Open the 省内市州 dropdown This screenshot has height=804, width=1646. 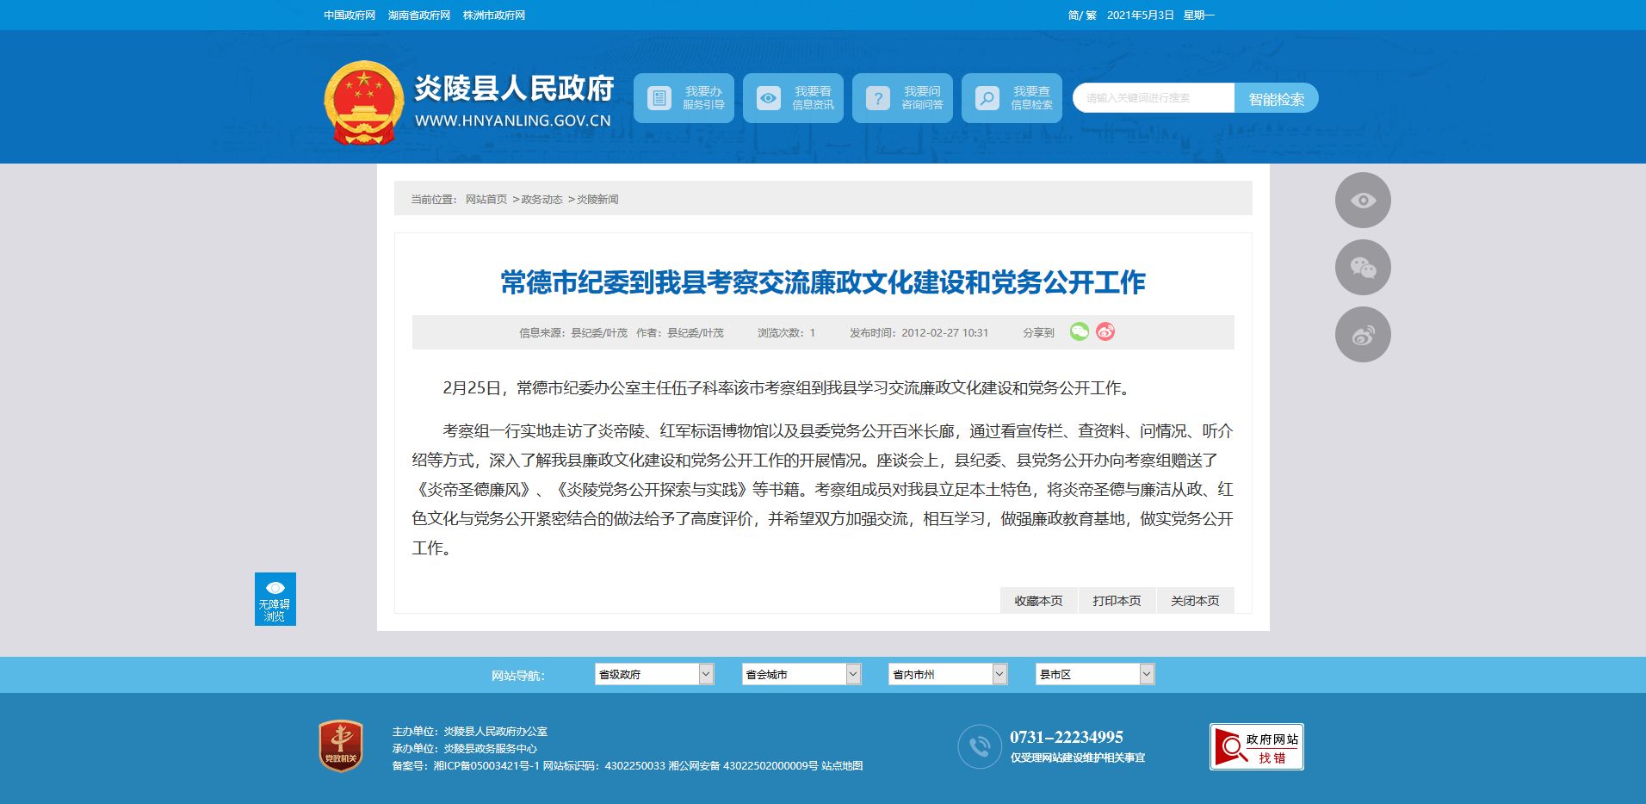coord(947,674)
